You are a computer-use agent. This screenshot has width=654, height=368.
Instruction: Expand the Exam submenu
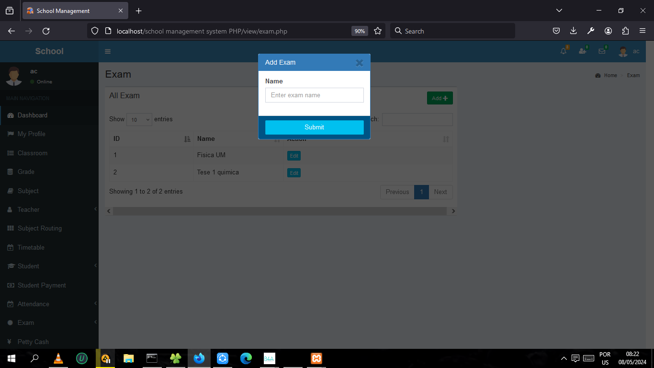coord(49,323)
